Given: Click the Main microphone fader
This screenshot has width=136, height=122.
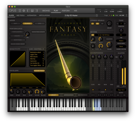Looking at the screenshot, I should pos(105,69).
